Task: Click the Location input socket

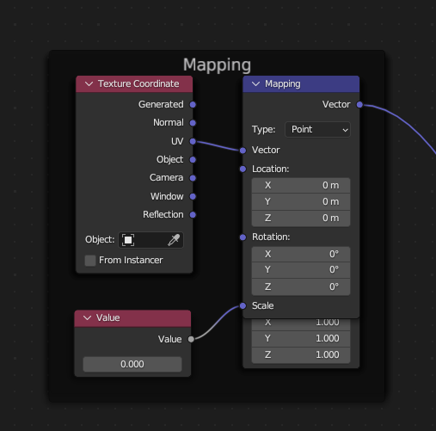Action: click(243, 169)
